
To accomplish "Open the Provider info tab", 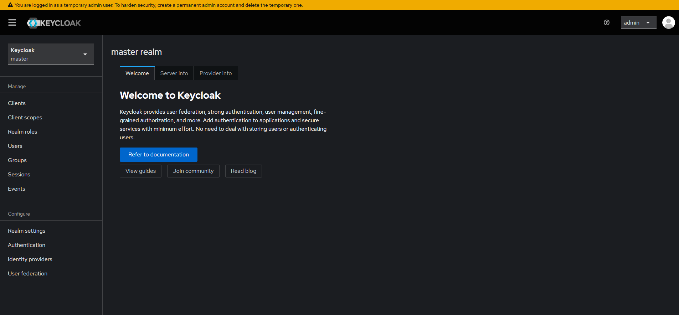I will pos(216,73).
